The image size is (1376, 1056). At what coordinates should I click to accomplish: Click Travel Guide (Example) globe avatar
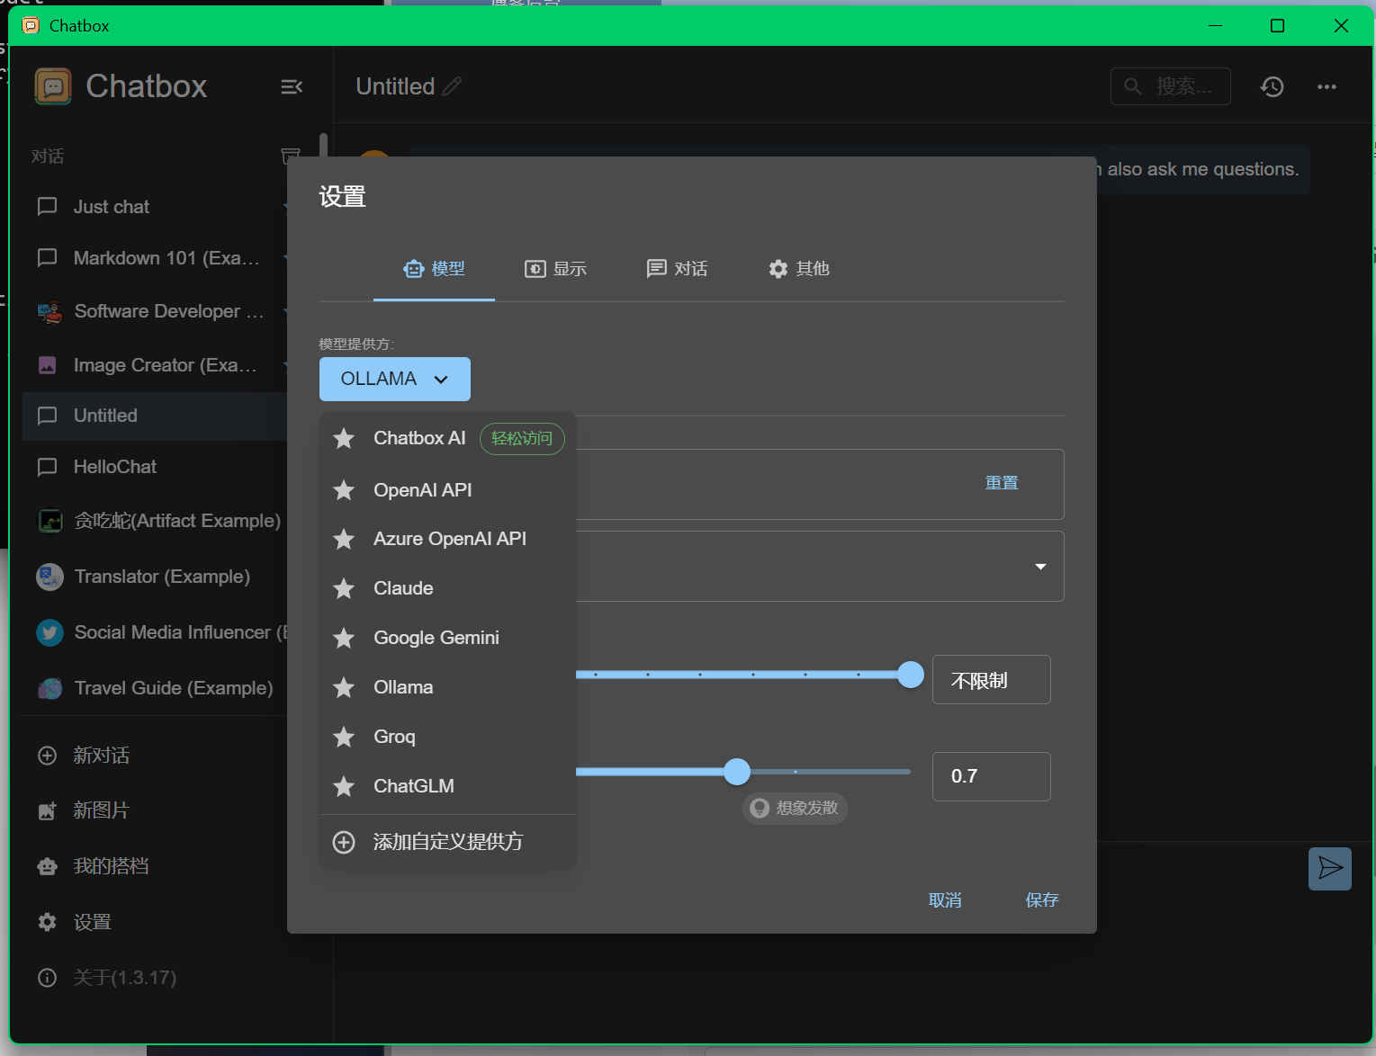tap(49, 688)
